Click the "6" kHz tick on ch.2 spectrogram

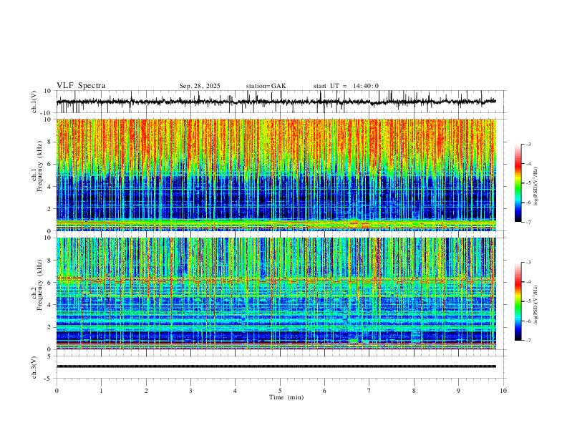pyautogui.click(x=50, y=283)
